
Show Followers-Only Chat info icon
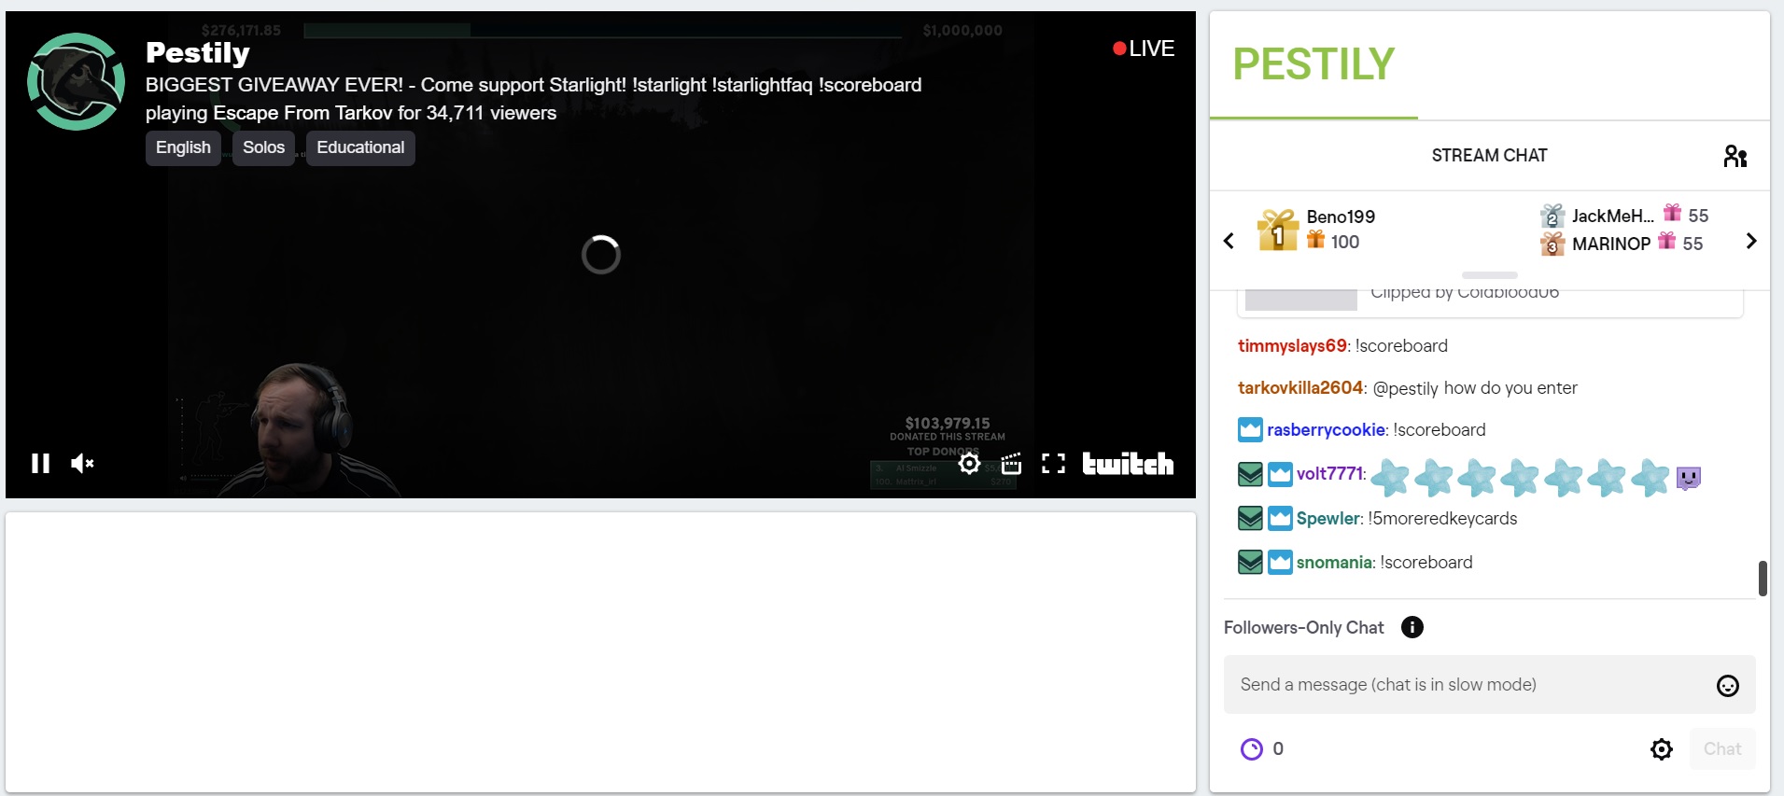click(1412, 628)
